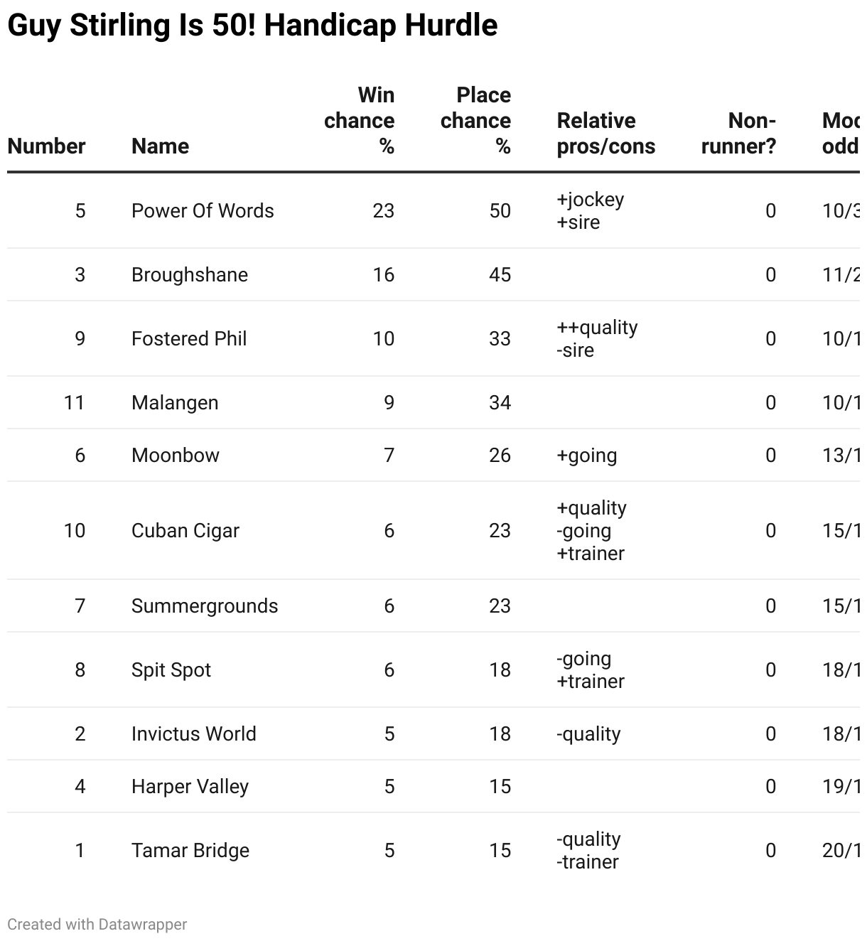
Task: Click the Harper Valley row name
Action: click(190, 787)
